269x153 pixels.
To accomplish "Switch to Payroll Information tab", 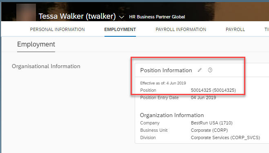I will pos(181,29).
